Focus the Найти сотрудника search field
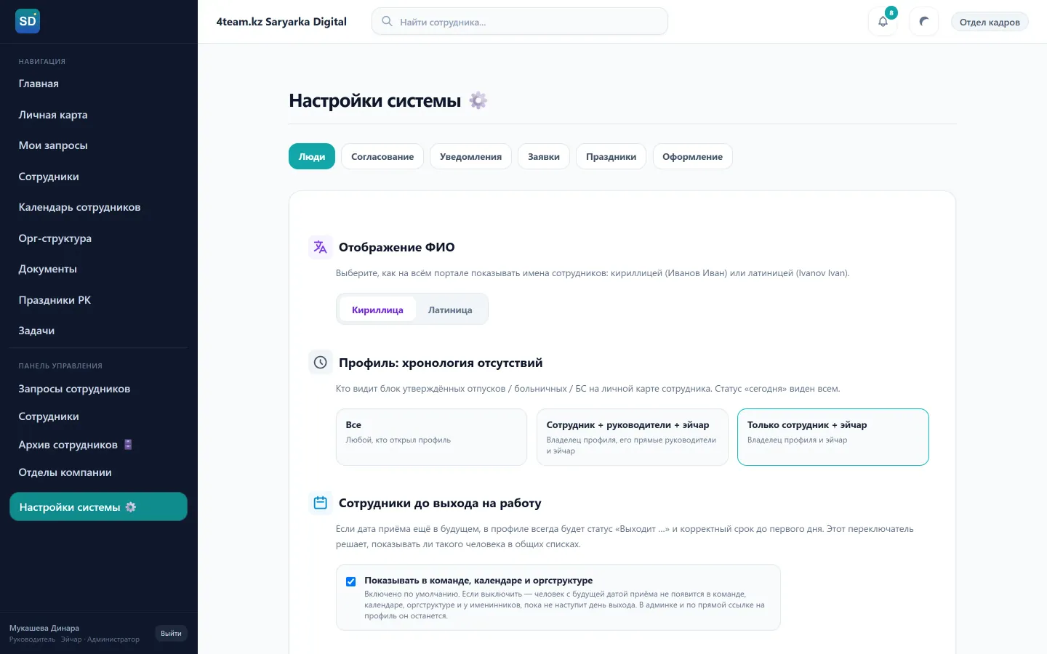 520,21
